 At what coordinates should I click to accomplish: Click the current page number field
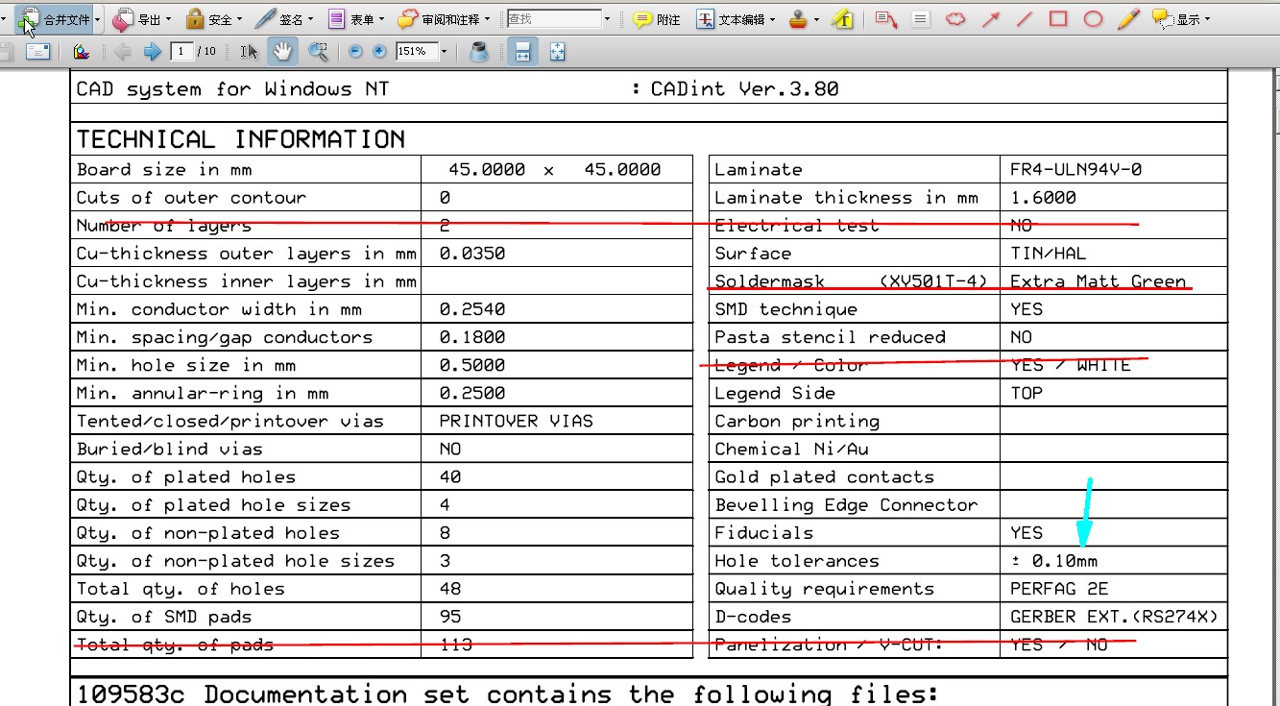coord(181,52)
